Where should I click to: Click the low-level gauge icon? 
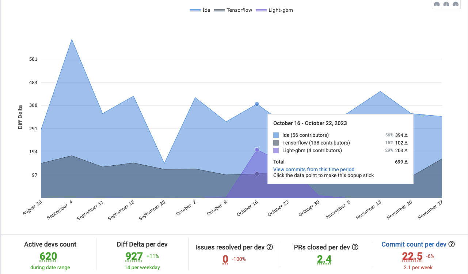tap(437, 4)
